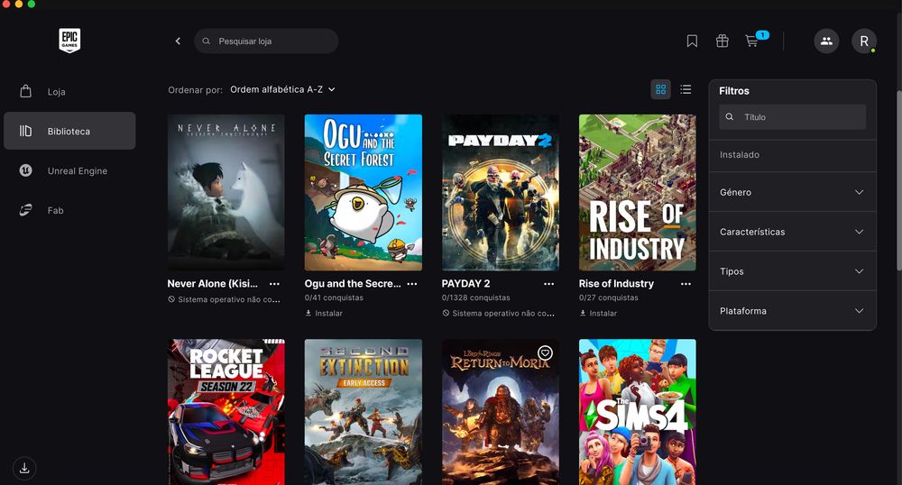This screenshot has height=485, width=902.
Task: Go back with the arrow button
Action: point(178,41)
